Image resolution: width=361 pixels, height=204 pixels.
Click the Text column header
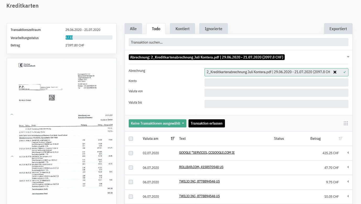[x=182, y=138]
